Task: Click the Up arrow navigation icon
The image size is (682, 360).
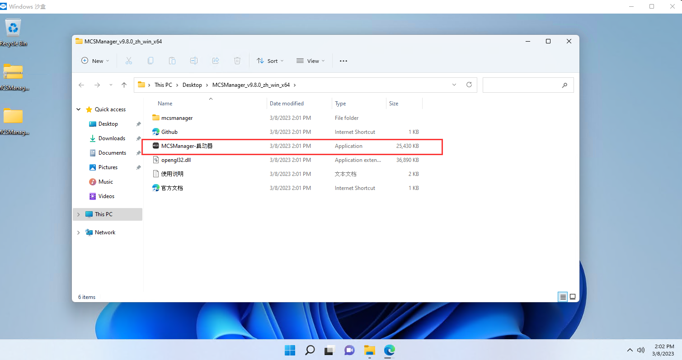Action: point(124,85)
